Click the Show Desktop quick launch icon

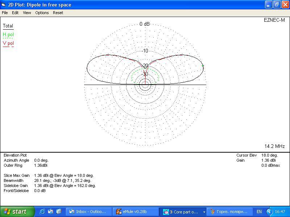[50, 212]
